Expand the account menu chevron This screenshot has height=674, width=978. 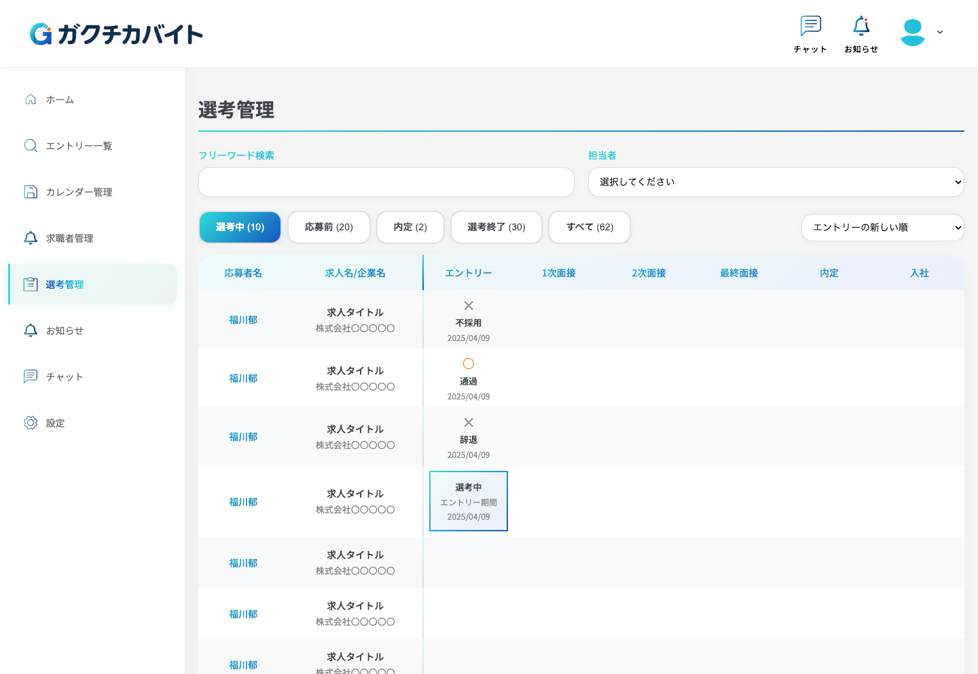[x=940, y=32]
